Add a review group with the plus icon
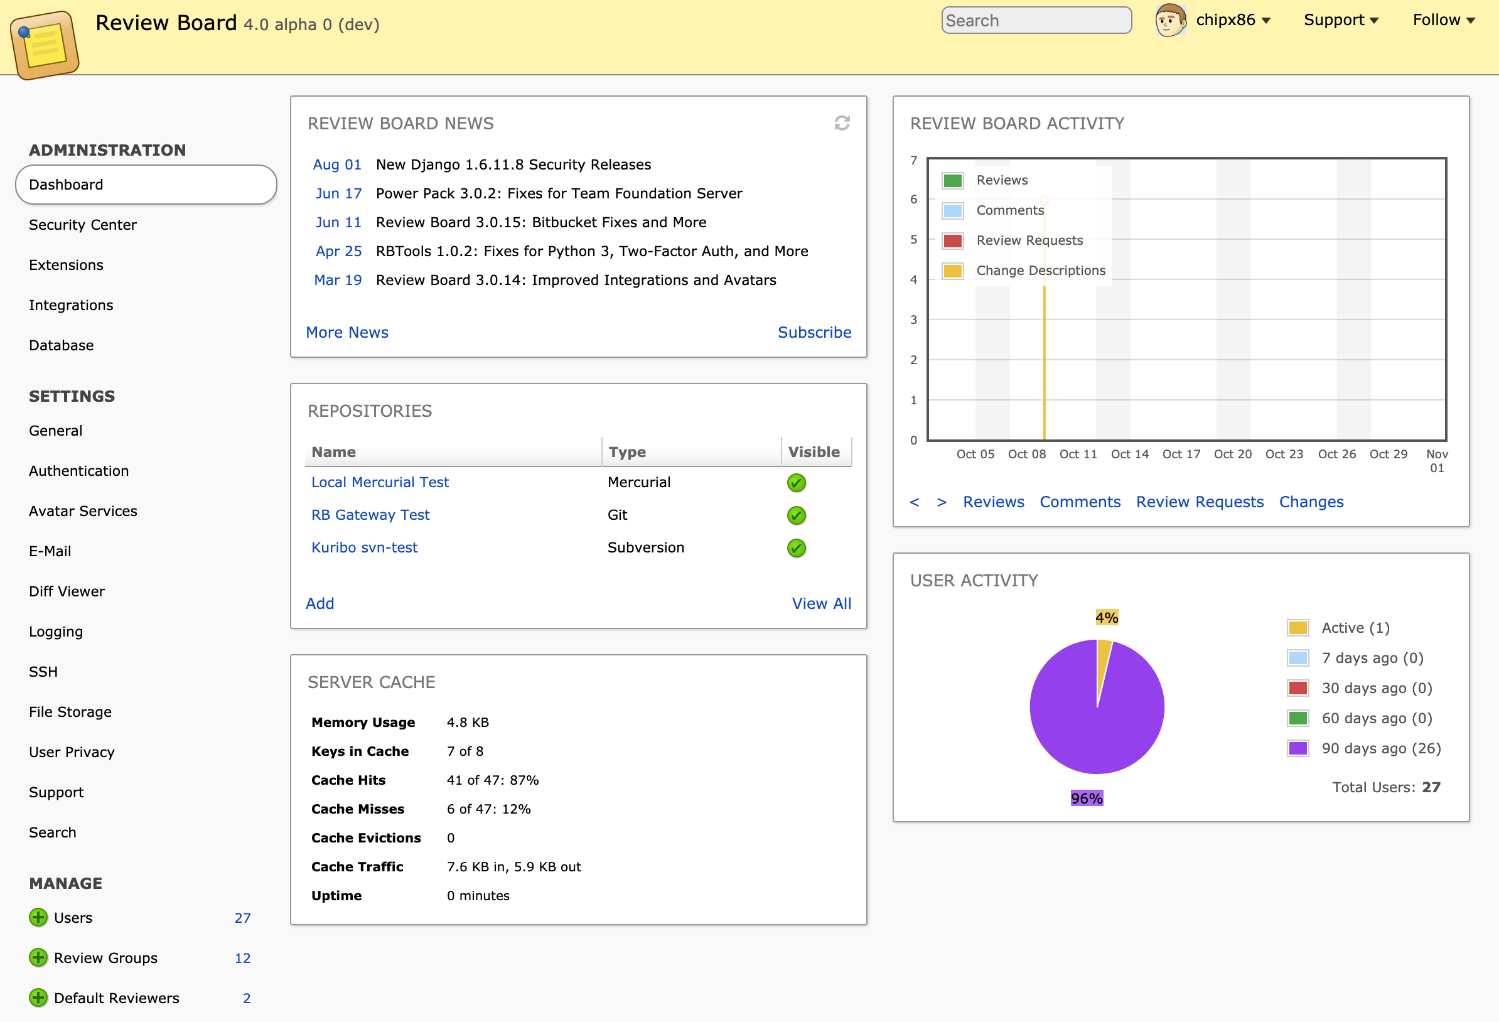This screenshot has height=1022, width=1499. 38,957
